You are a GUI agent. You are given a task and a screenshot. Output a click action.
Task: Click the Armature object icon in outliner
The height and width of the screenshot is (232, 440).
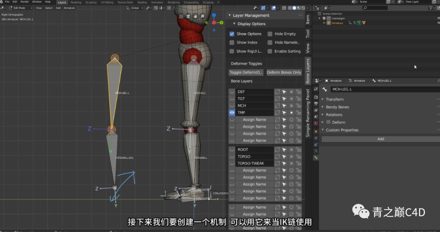pos(328,23)
